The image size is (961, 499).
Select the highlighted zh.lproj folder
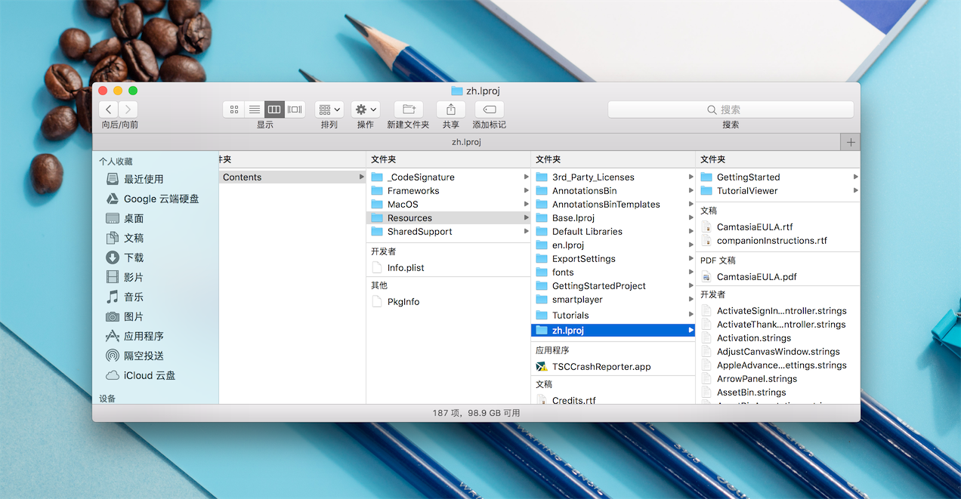point(613,331)
